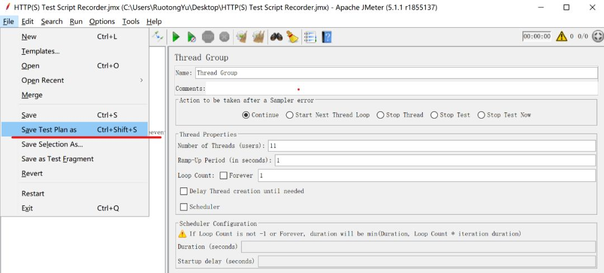
Task: Click the yellow warning triangle log indicator
Action: pyautogui.click(x=561, y=36)
